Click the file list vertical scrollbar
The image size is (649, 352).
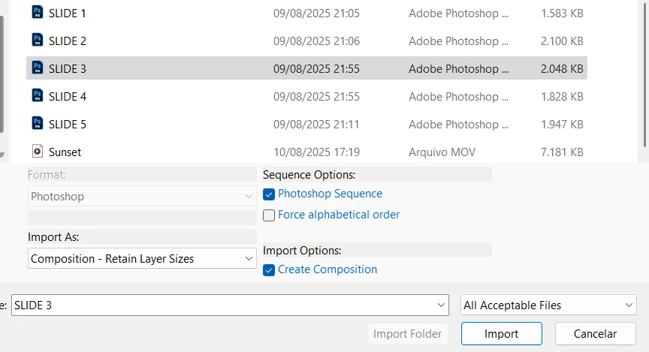(644, 75)
